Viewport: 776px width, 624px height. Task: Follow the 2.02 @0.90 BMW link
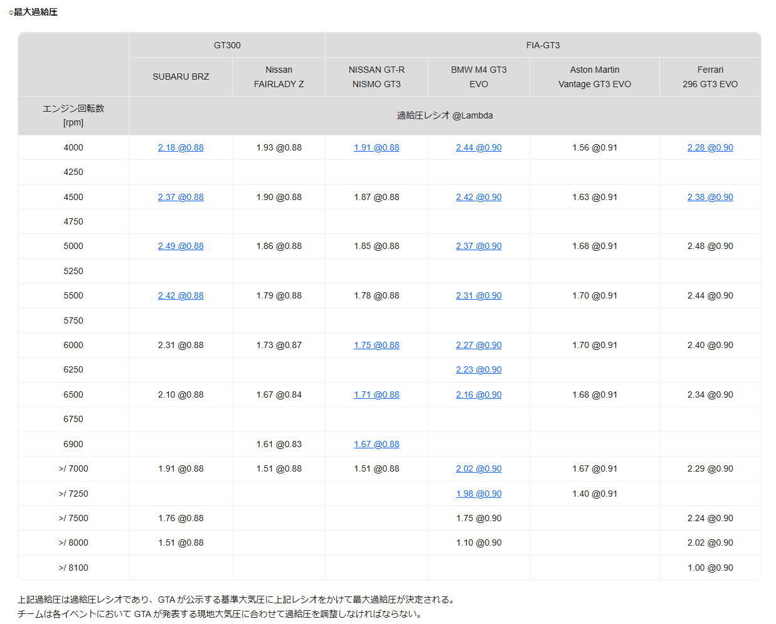(x=479, y=468)
